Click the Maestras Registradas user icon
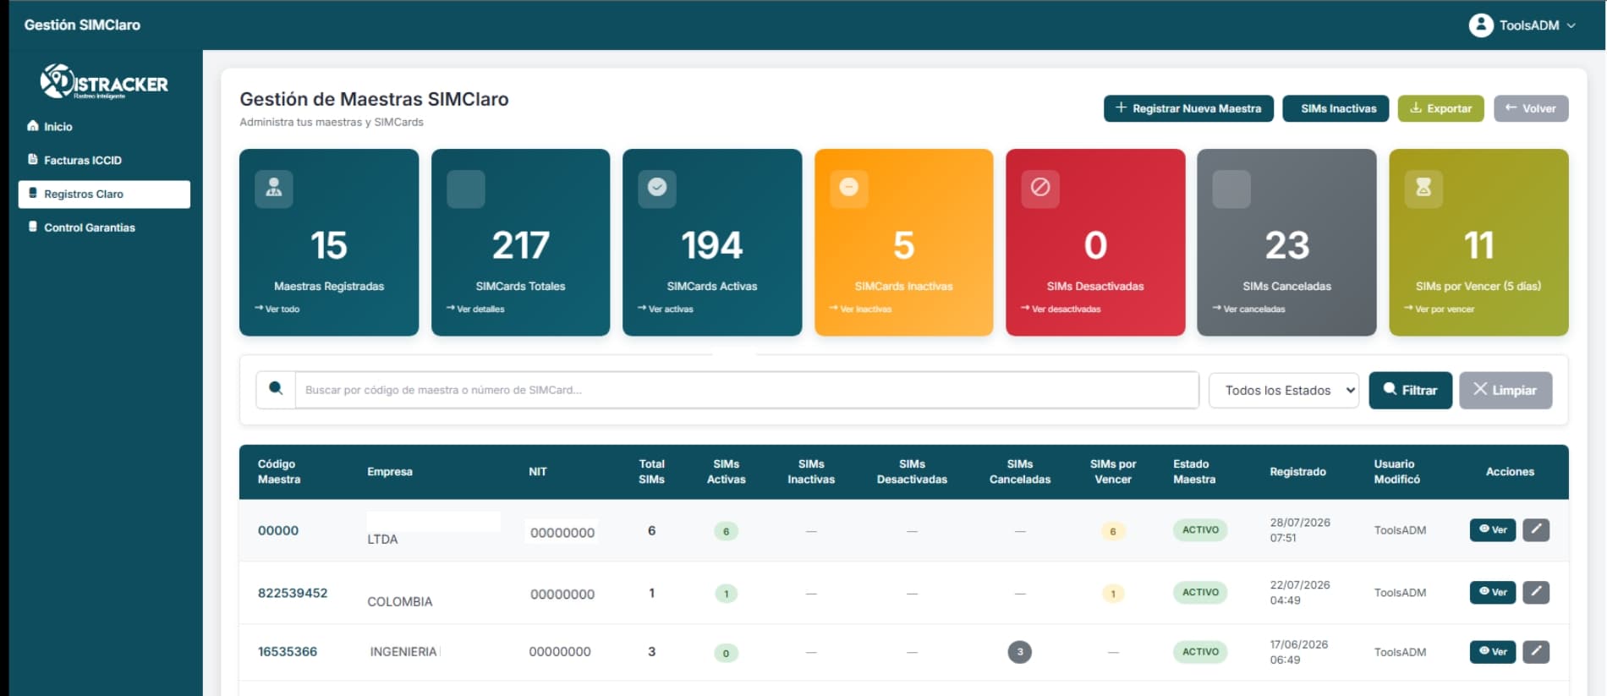This screenshot has width=1607, height=696. (274, 189)
